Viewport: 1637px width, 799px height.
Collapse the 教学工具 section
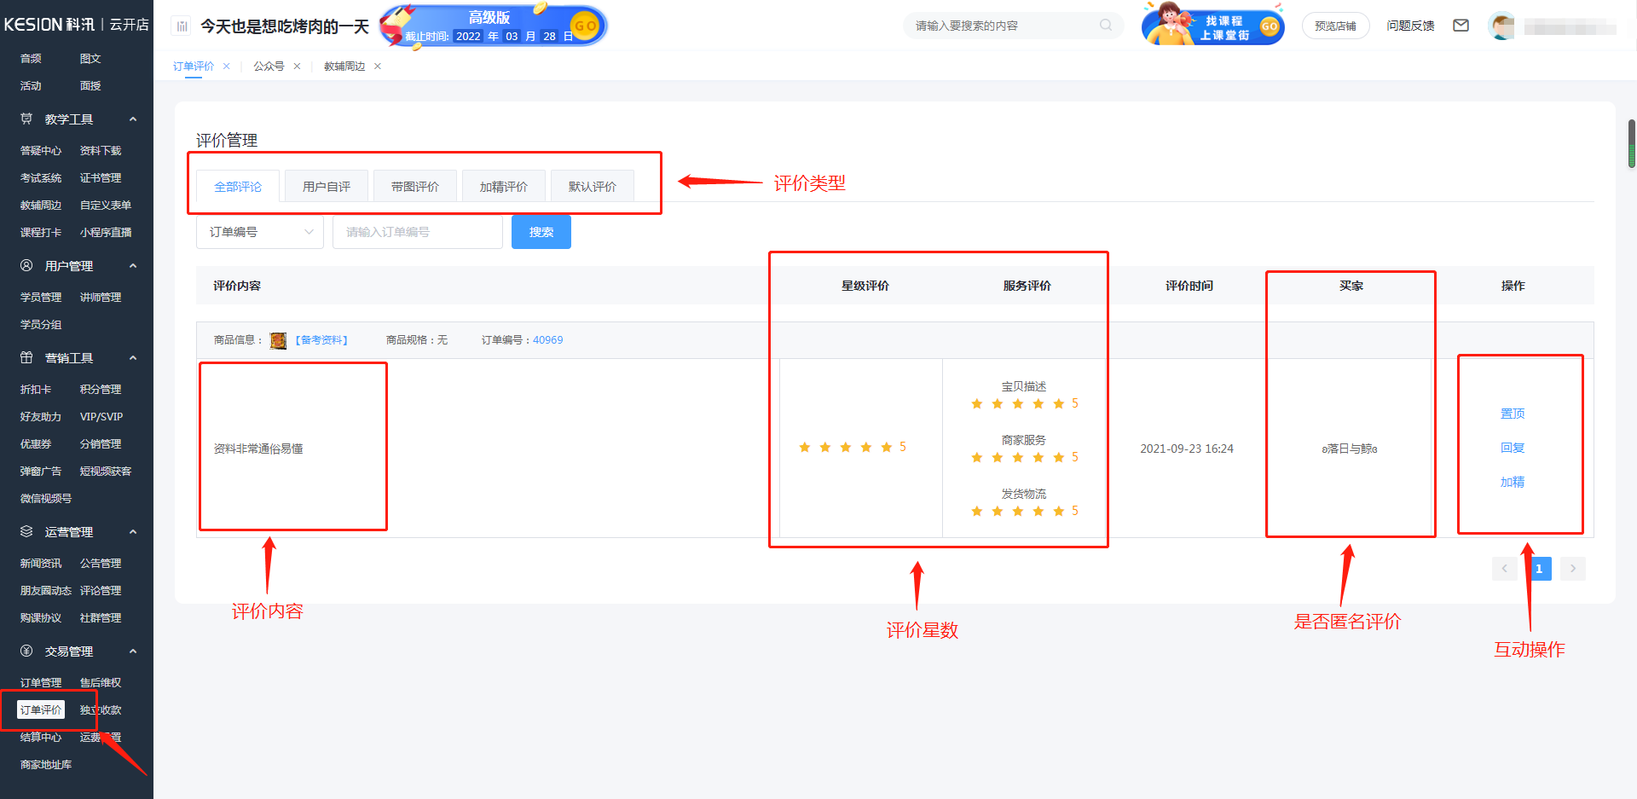(x=133, y=119)
